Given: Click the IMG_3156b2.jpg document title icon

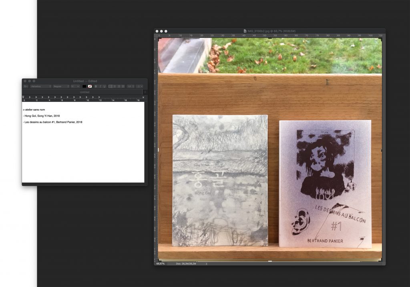Looking at the screenshot, I should point(245,31).
